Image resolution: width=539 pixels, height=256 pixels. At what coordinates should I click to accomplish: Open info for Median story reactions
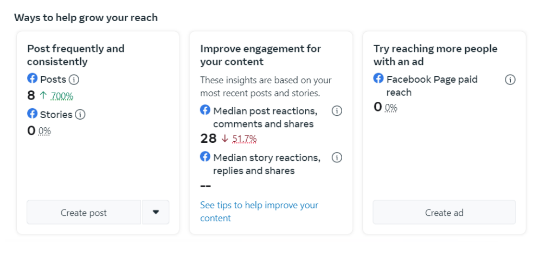[x=337, y=157]
